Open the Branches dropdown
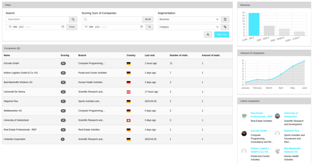 [189, 19]
